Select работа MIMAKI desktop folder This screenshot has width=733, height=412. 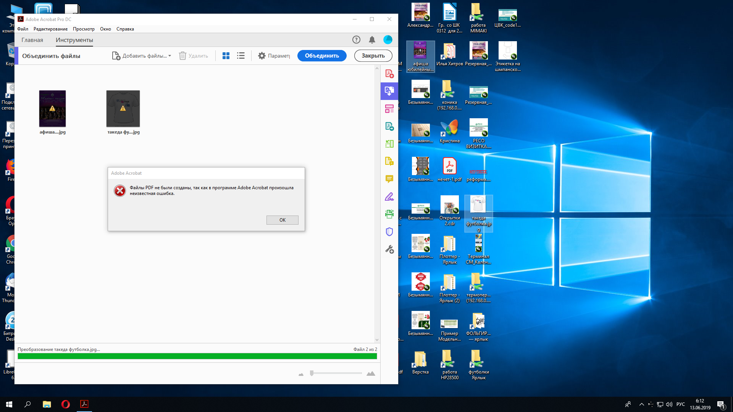(x=478, y=18)
